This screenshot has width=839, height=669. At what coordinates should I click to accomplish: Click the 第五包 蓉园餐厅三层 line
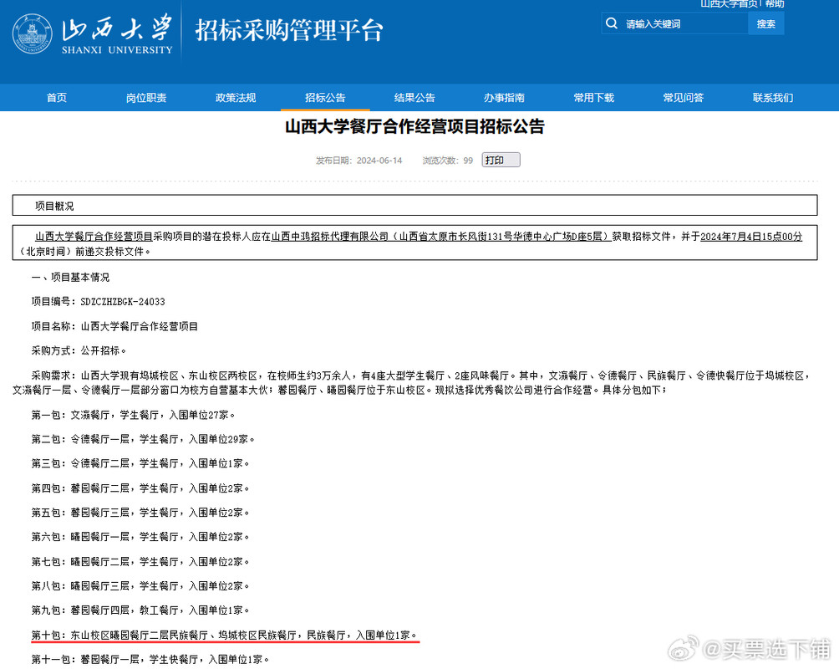tap(140, 513)
